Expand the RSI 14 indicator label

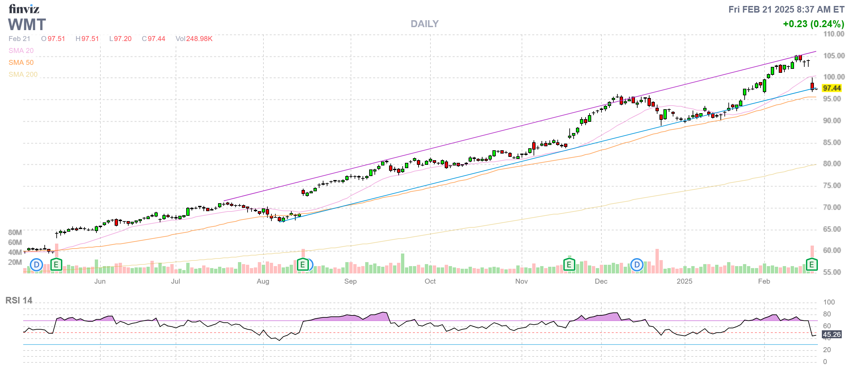pyautogui.click(x=19, y=301)
